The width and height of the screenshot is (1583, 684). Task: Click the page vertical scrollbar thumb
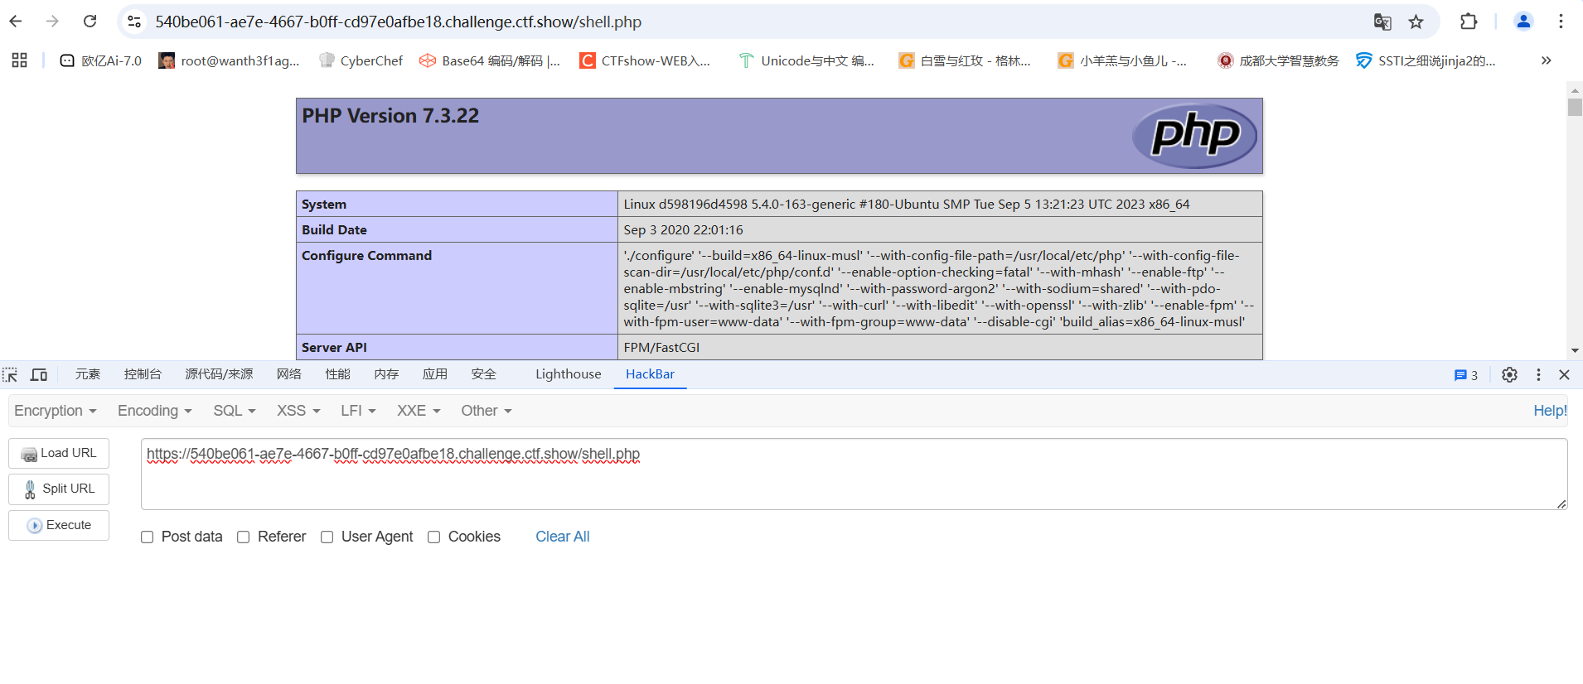pos(1575,108)
